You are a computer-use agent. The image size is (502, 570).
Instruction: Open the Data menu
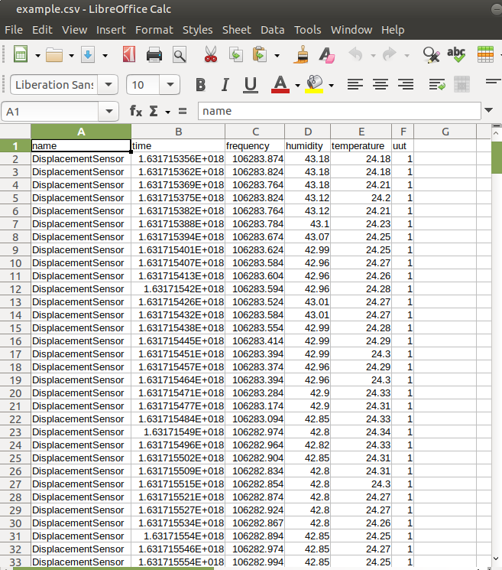click(272, 30)
